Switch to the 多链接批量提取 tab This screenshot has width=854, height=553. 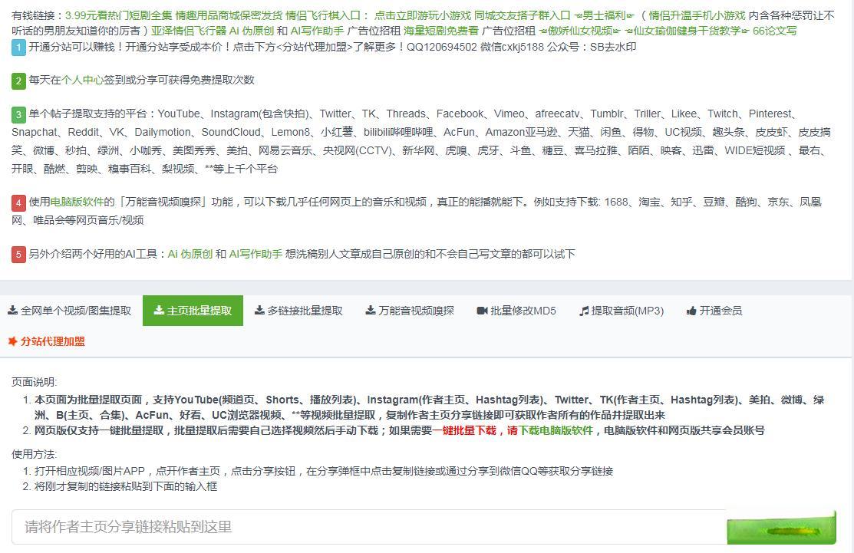pos(299,311)
